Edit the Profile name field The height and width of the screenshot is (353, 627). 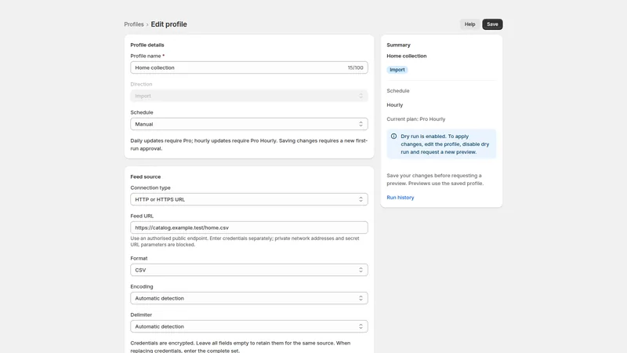248,67
